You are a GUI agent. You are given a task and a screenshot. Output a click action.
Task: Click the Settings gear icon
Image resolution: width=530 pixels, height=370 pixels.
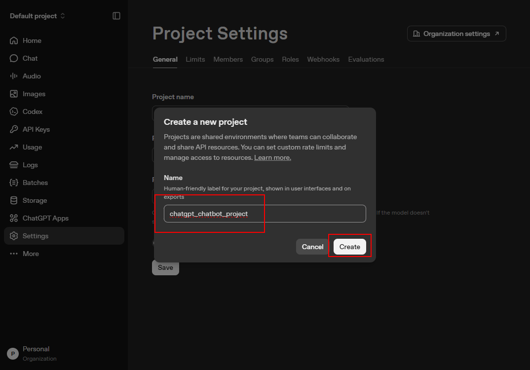(14, 236)
